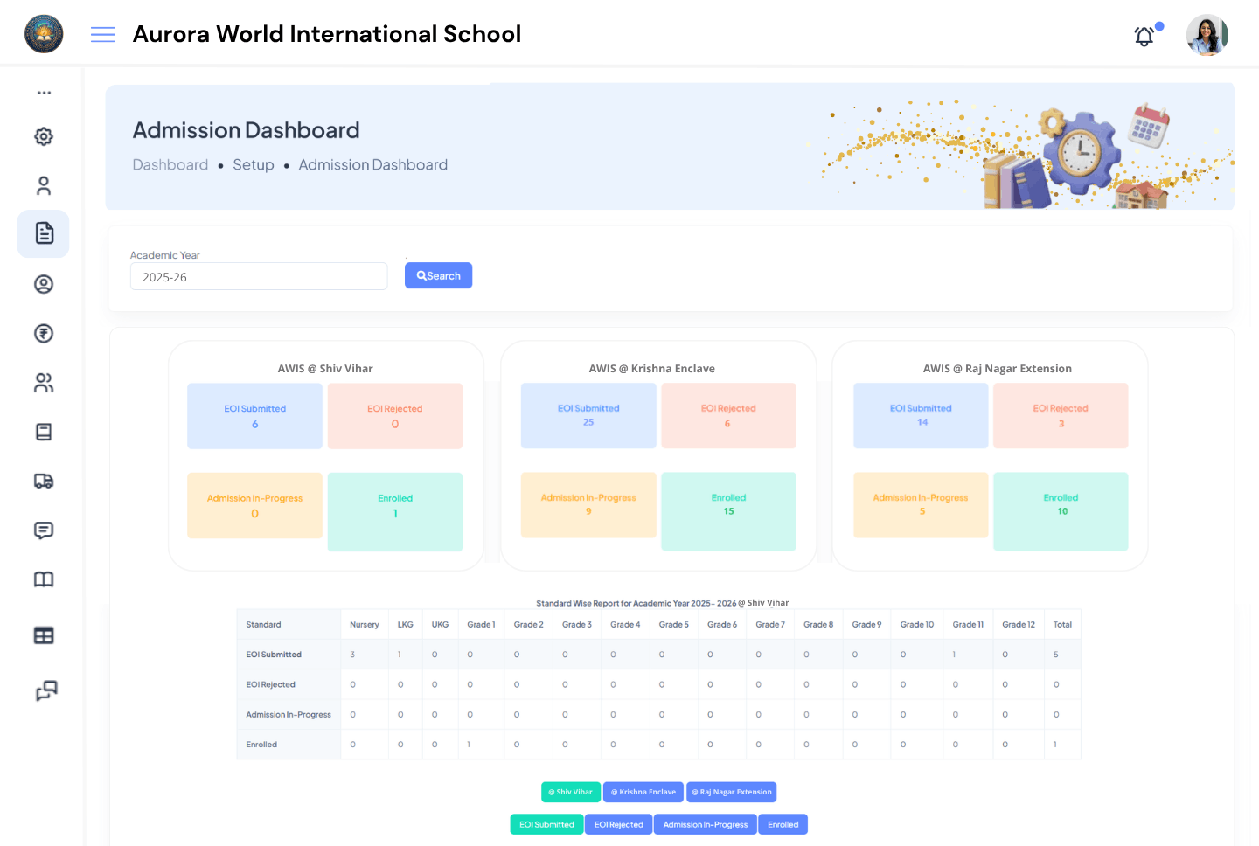The height and width of the screenshot is (846, 1259).
Task: Toggle the EOI Rejected chart filter
Action: 618,823
